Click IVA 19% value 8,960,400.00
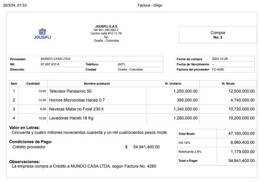260x182 pixels. pyautogui.click(x=242, y=142)
